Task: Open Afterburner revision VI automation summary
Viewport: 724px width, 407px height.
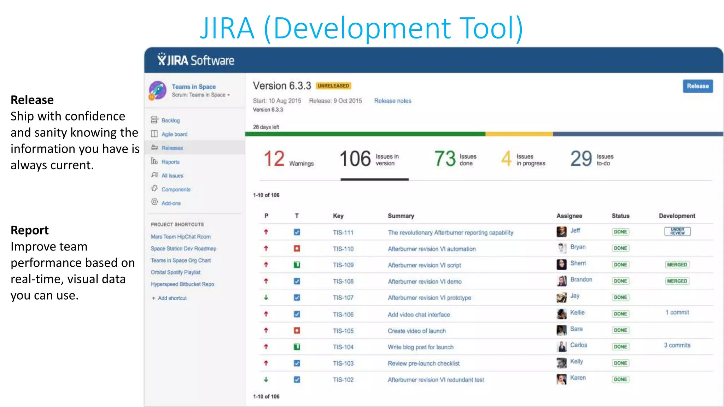Action: [x=432, y=249]
